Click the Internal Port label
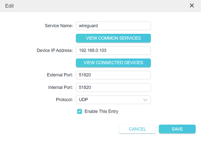 61,87
